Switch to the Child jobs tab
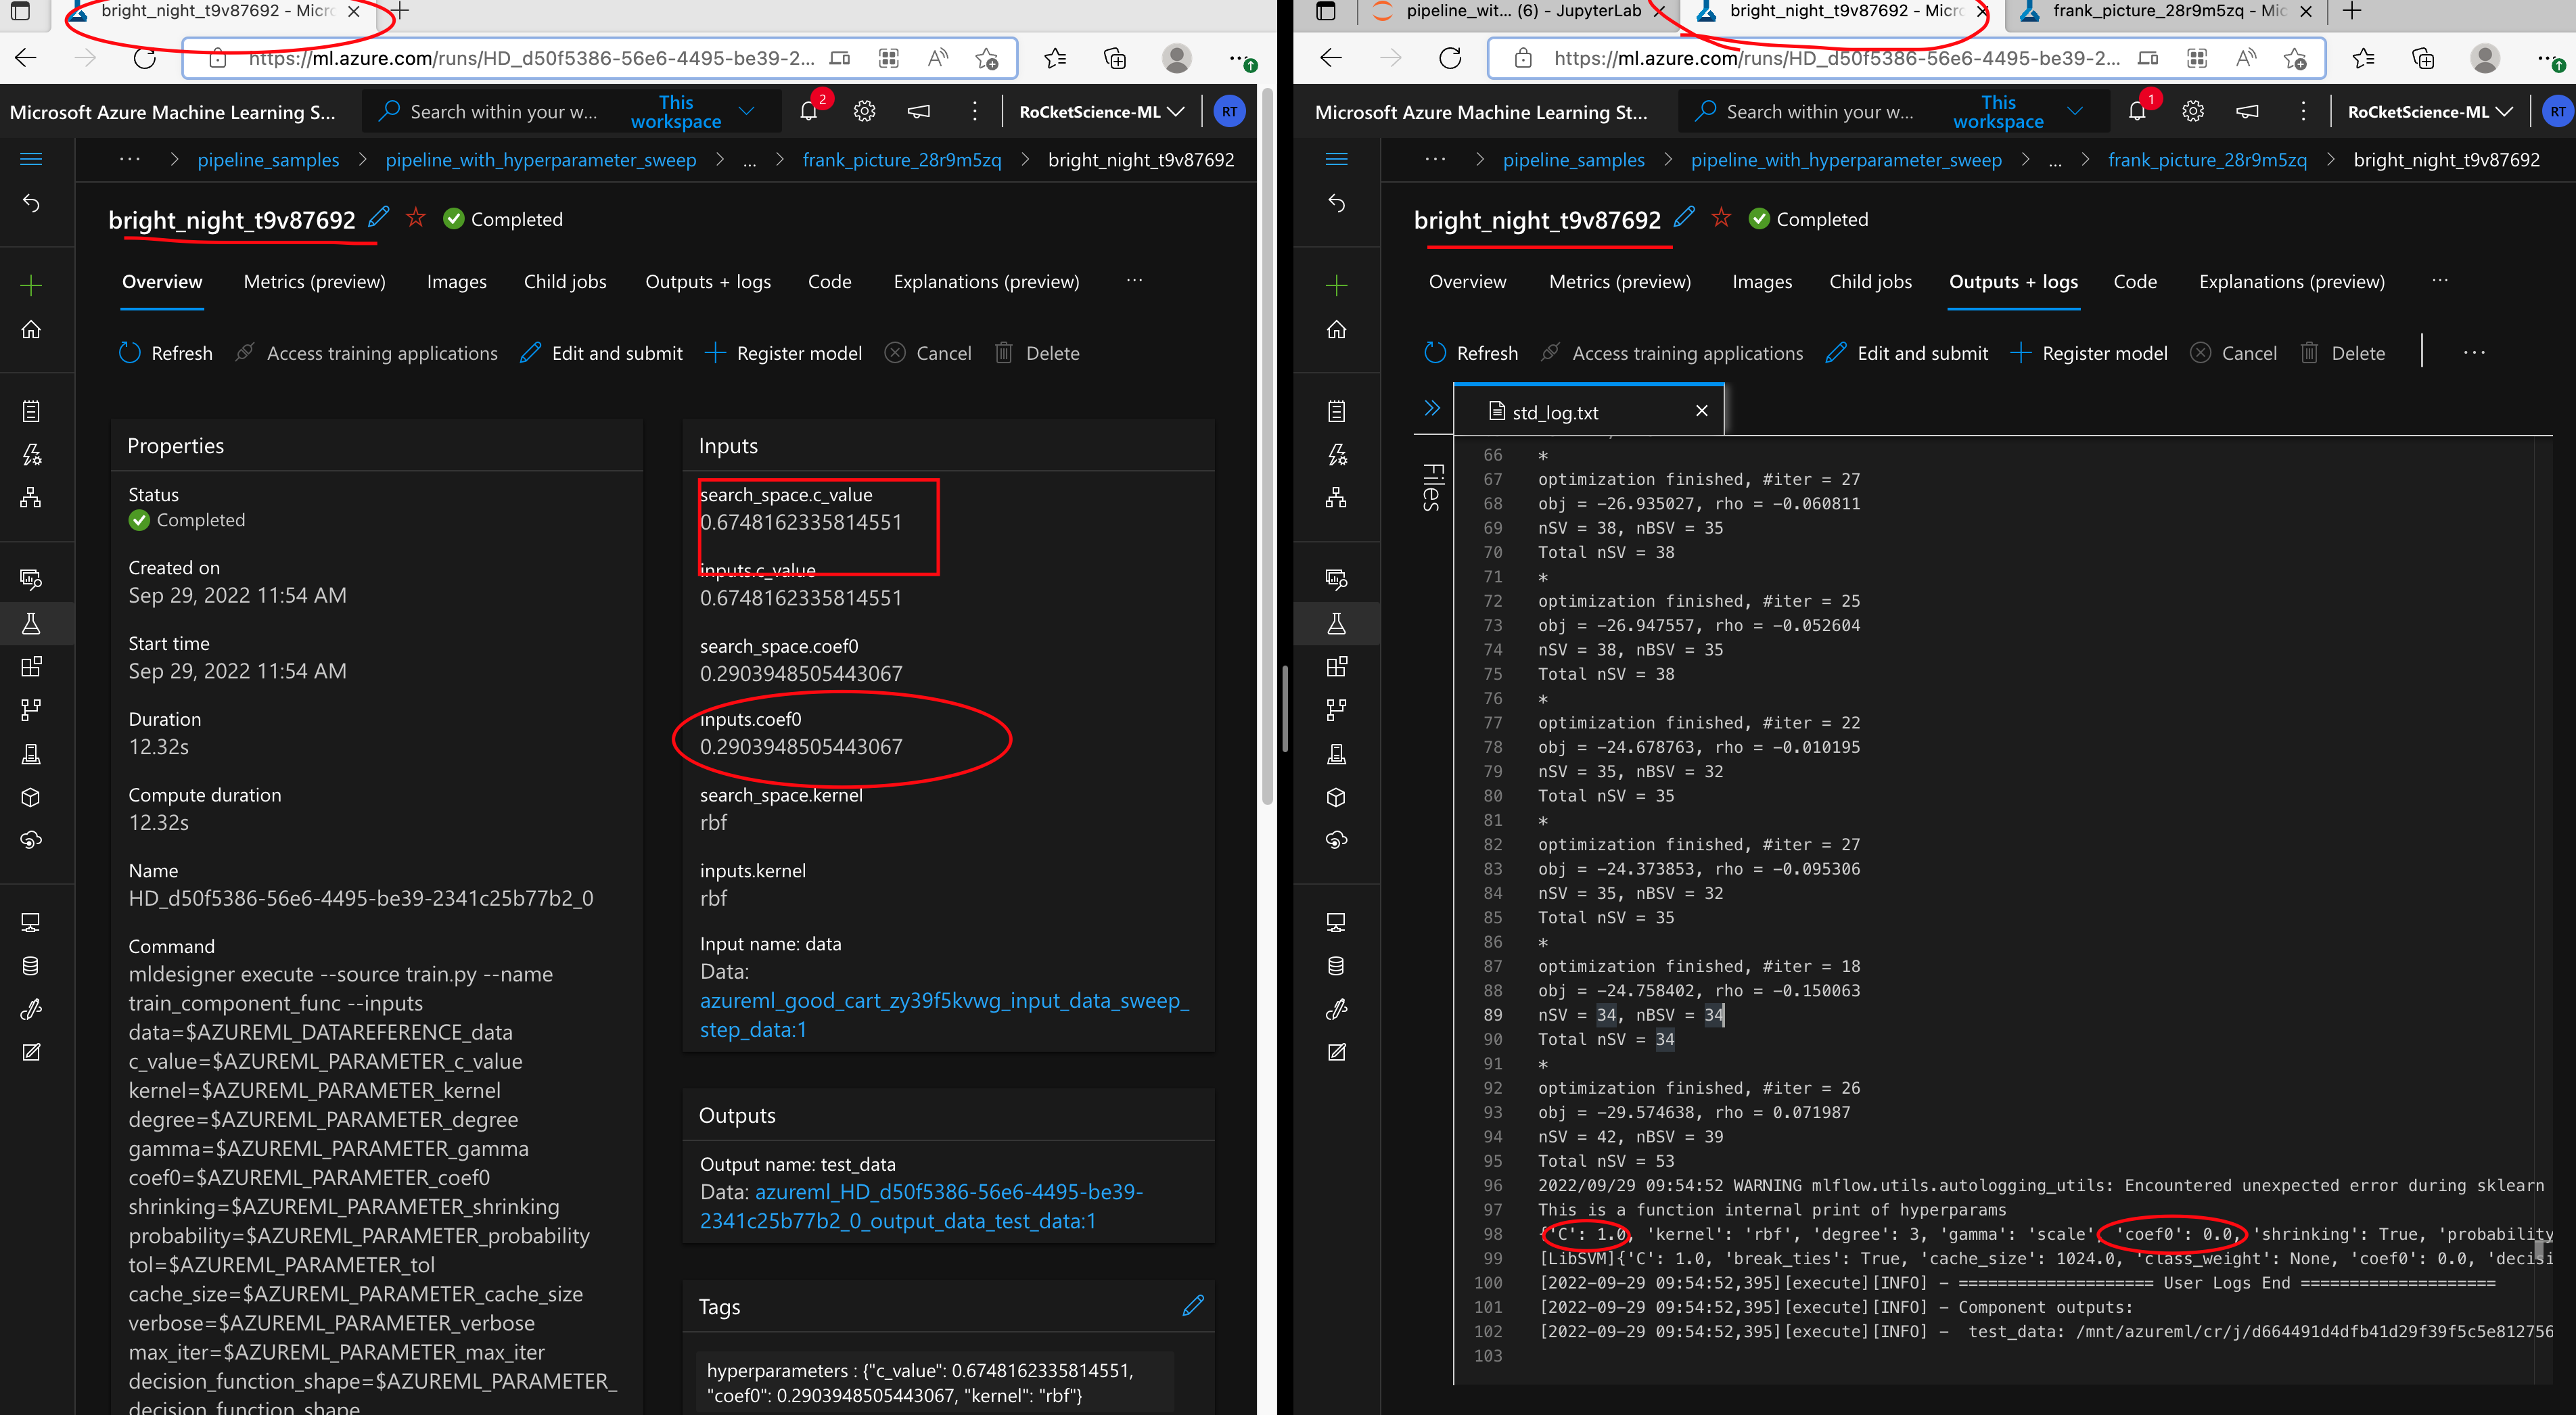 [565, 281]
